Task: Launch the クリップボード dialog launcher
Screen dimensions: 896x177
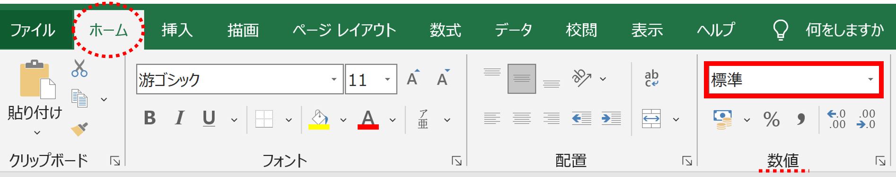Action: point(115,161)
